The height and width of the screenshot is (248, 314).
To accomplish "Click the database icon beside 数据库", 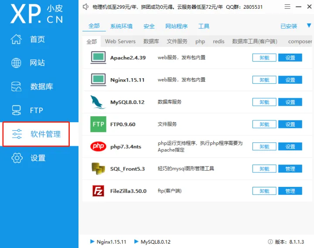I will [16, 86].
